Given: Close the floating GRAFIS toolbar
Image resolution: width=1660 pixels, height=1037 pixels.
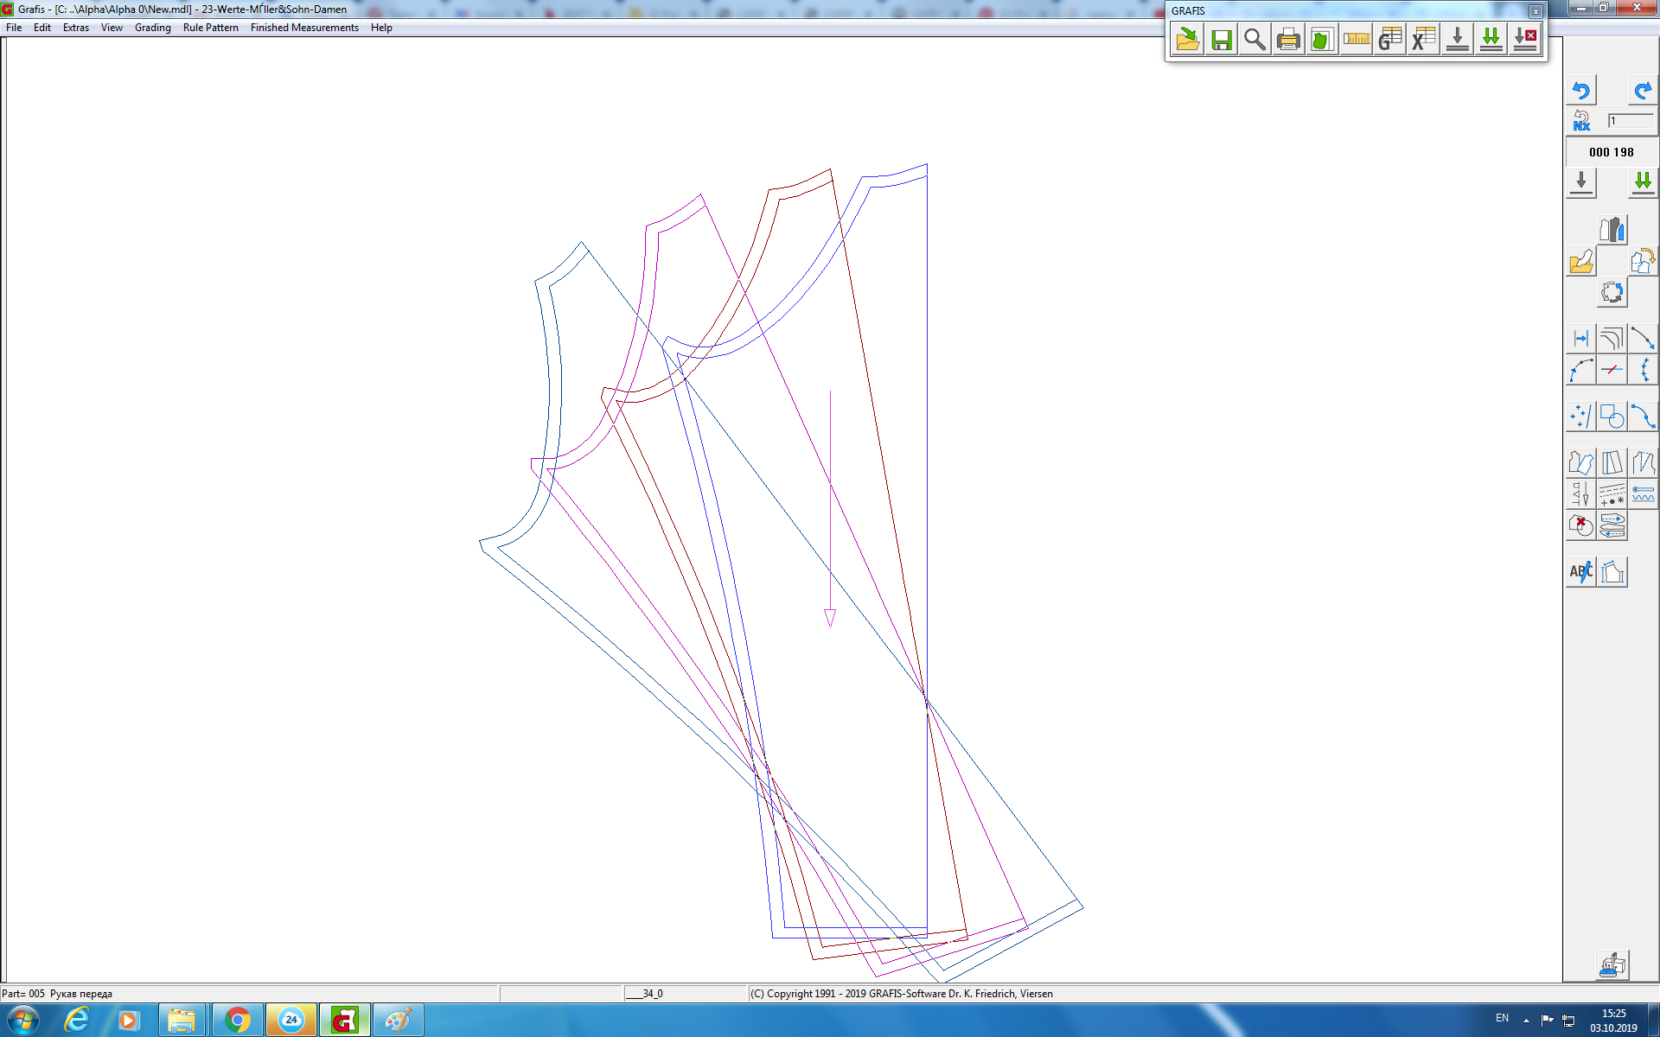Looking at the screenshot, I should (1535, 11).
